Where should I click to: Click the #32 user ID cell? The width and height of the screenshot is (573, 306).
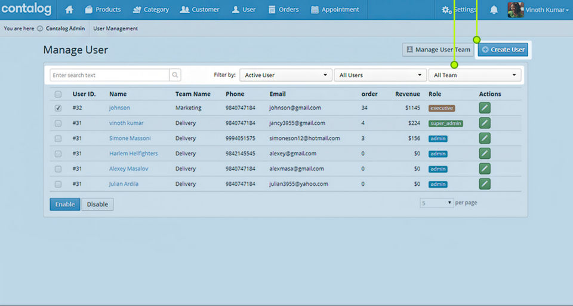[x=77, y=108]
